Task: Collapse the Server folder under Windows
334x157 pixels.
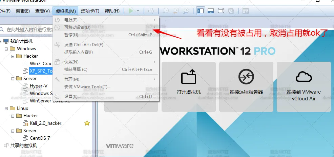Action: click(x=13, y=79)
